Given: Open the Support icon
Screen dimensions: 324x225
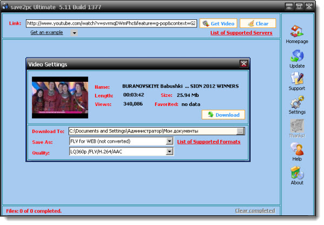Looking at the screenshot, I should tap(297, 78).
